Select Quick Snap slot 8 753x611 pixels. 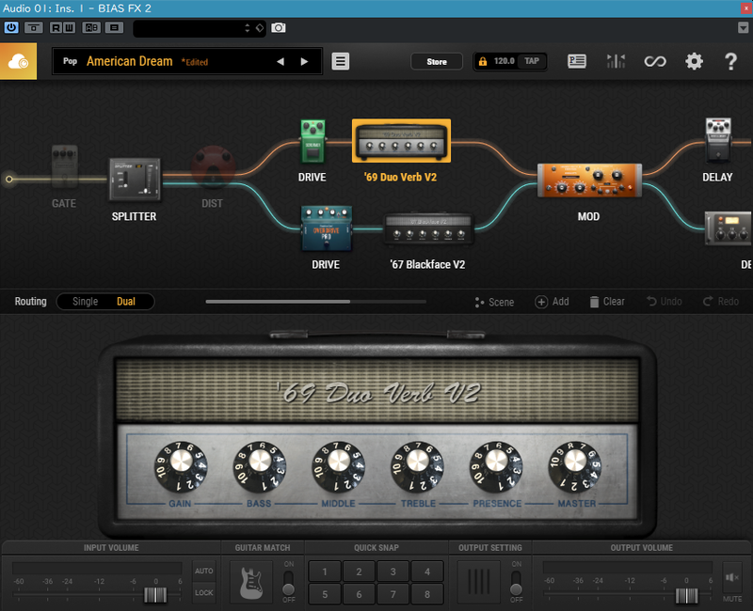[427, 594]
